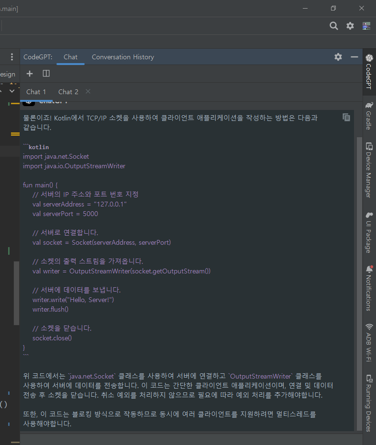Screen dimensions: 376x445
Task: Open the Search Everywhere magnifier icon
Action: point(334,26)
